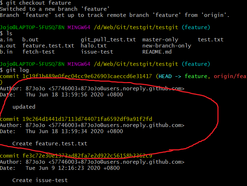This screenshot has width=247, height=186.
Task: Click file name a.out in ls output
Action: [8, 46]
